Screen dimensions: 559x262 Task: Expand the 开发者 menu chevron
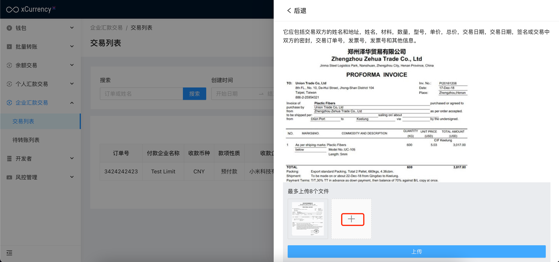click(x=72, y=159)
